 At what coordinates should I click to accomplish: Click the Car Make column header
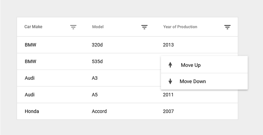33,27
